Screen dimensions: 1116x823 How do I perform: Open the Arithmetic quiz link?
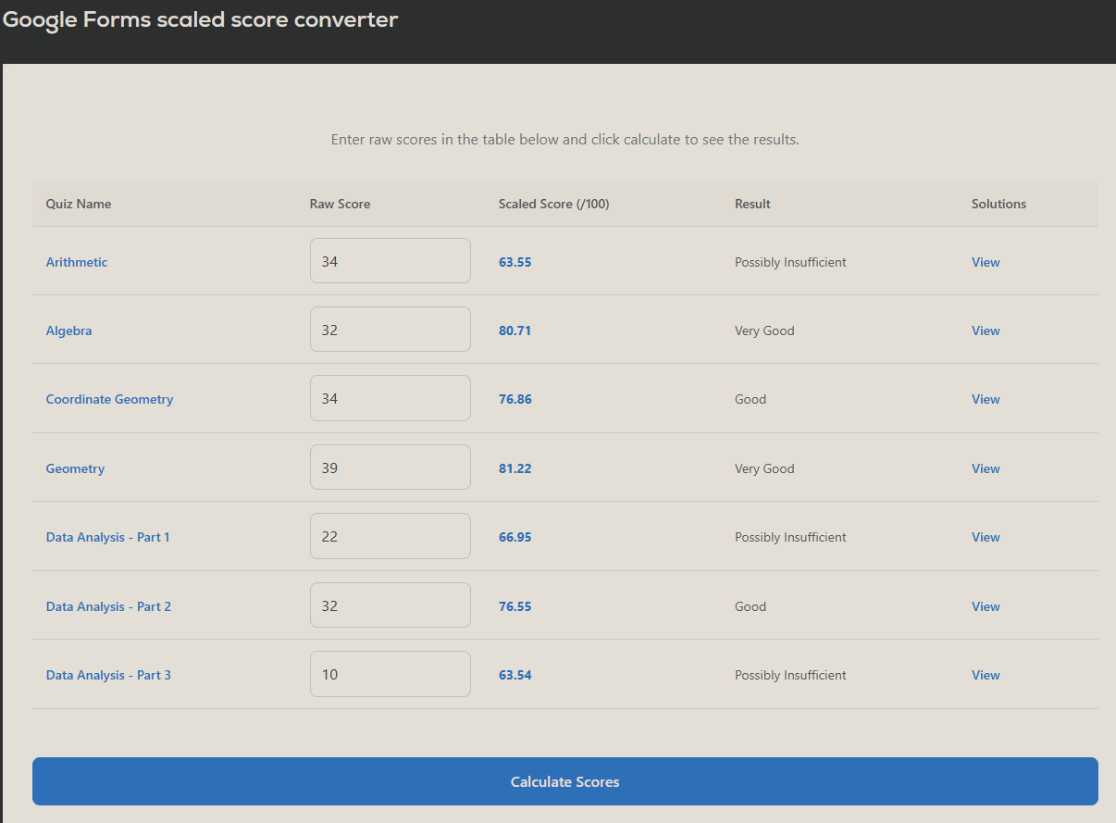coord(77,262)
